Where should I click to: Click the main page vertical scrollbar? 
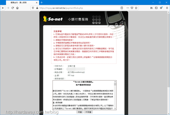[169, 50]
